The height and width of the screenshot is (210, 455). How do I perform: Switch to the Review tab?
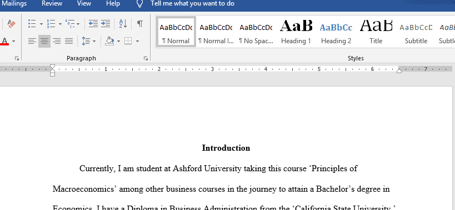click(x=52, y=3)
